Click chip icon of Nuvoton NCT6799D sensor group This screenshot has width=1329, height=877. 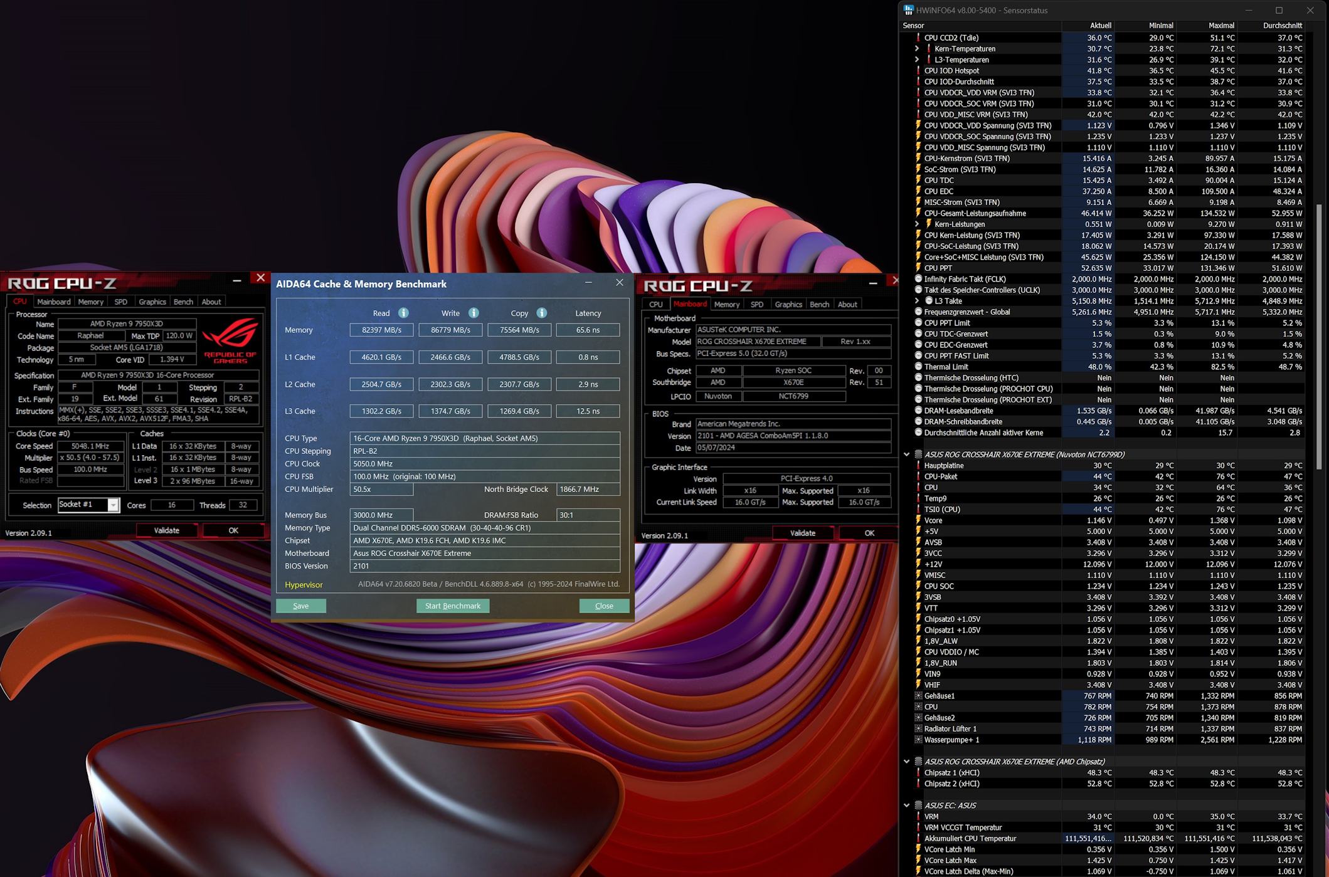[x=919, y=454]
